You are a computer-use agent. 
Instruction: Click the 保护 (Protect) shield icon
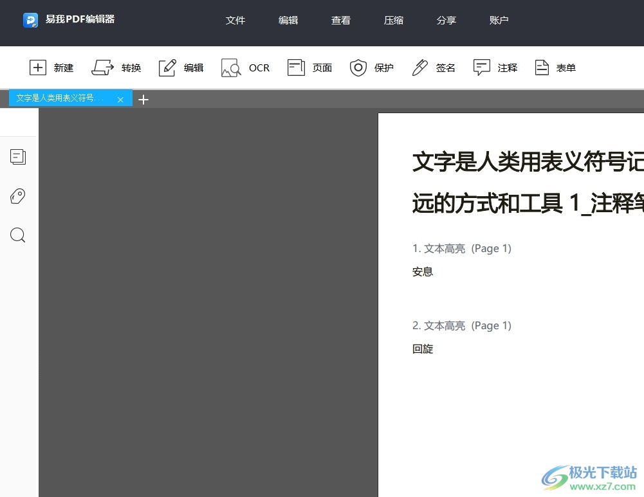pos(358,68)
